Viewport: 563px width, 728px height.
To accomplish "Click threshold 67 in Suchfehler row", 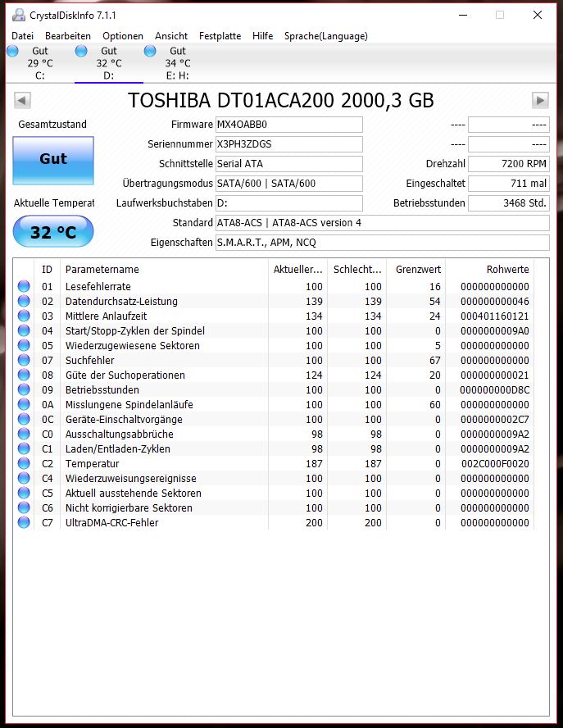I will coord(435,360).
